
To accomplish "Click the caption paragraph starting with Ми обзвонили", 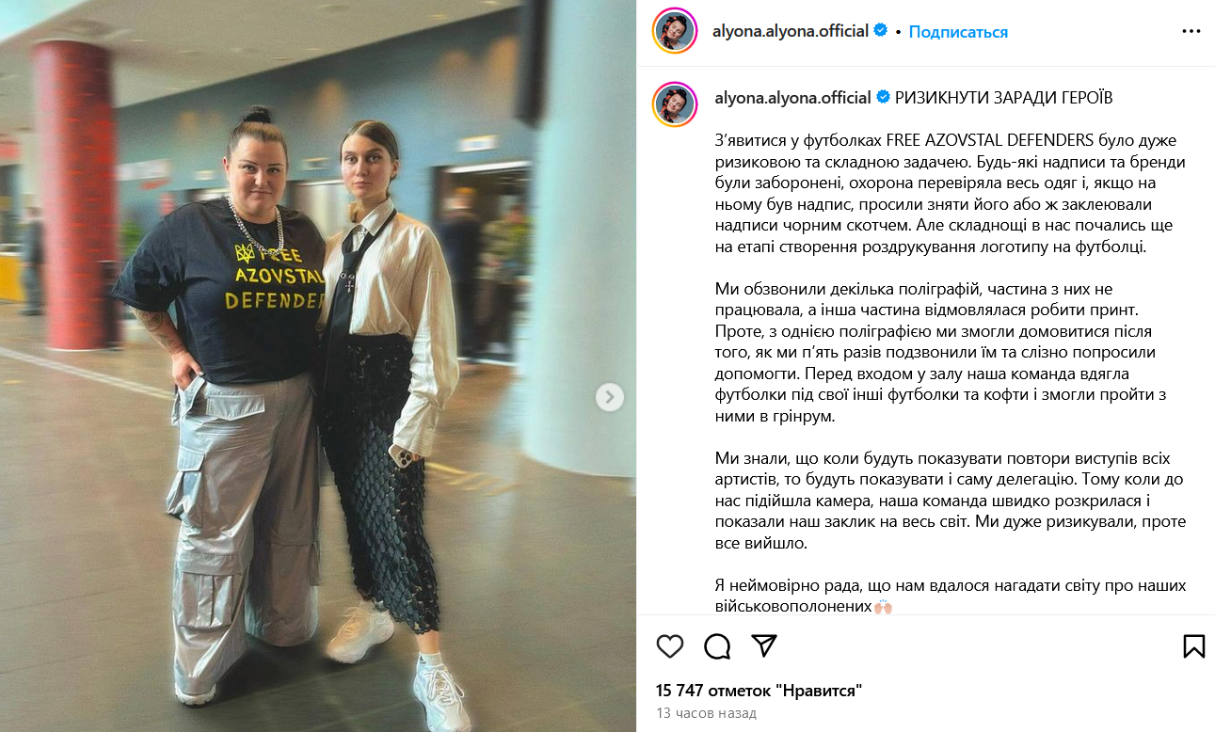I will (x=941, y=353).
